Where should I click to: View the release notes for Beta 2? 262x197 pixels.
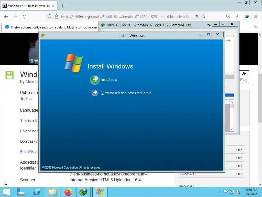tap(126, 93)
